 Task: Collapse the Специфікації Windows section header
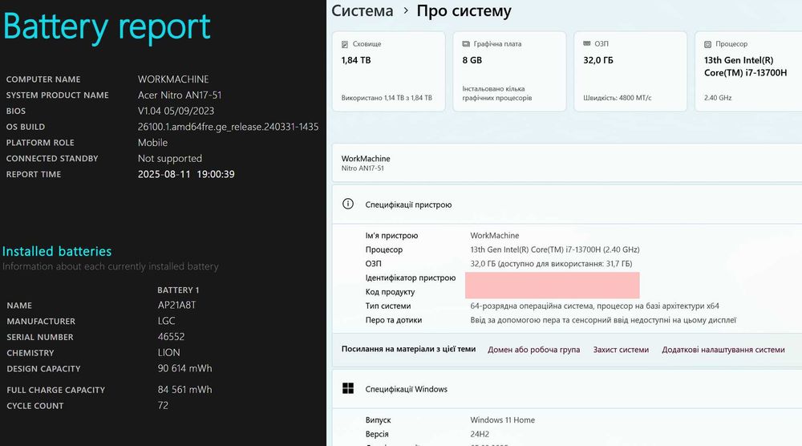(567, 389)
